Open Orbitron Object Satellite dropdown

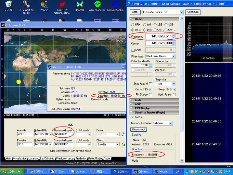pos(117,144)
